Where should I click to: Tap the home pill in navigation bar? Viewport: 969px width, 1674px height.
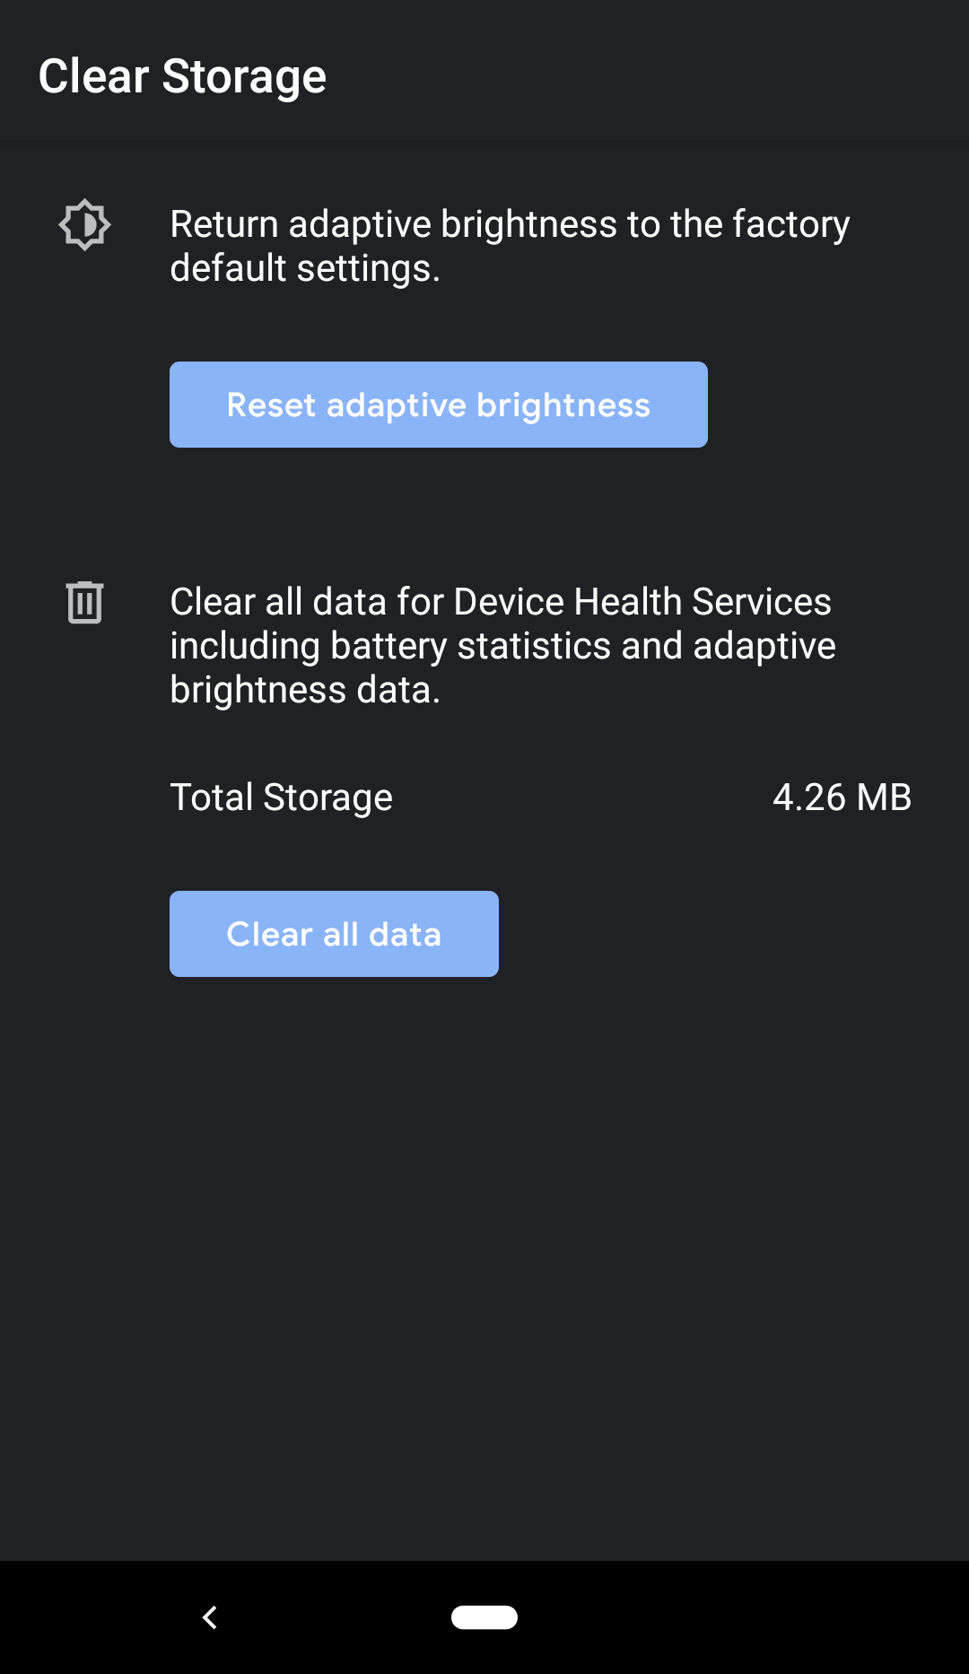click(x=484, y=1617)
